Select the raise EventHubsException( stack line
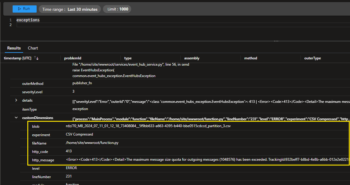350x185 pixels. coord(93,70)
